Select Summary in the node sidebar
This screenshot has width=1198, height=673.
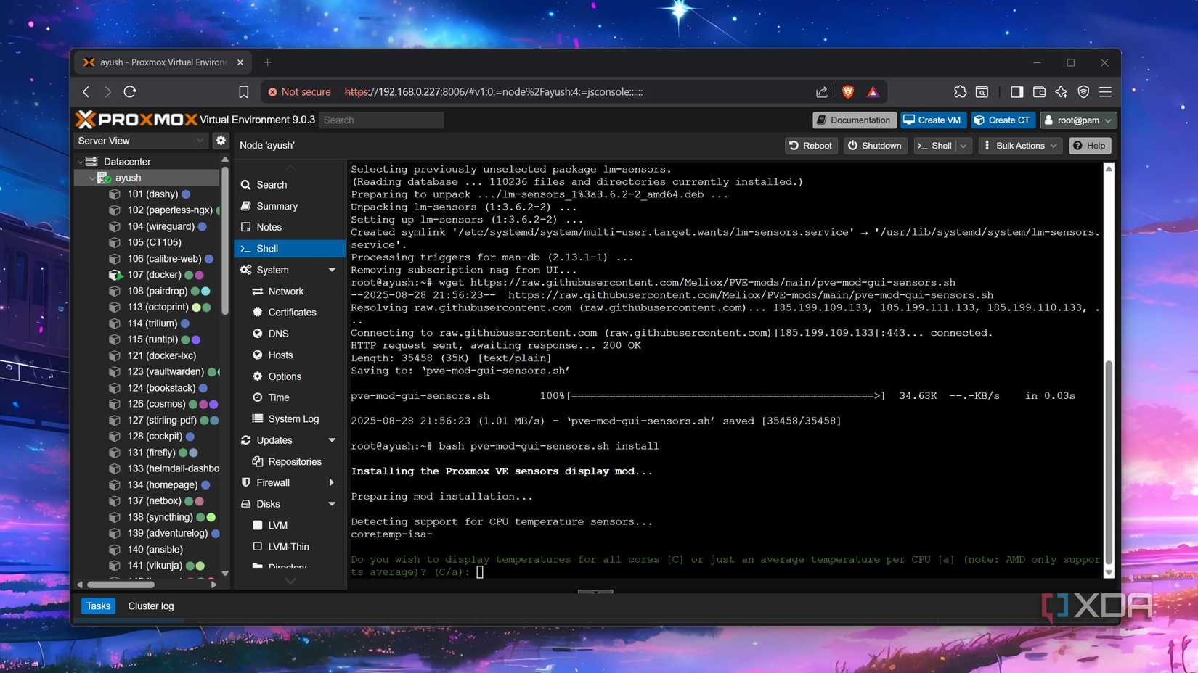pyautogui.click(x=277, y=206)
